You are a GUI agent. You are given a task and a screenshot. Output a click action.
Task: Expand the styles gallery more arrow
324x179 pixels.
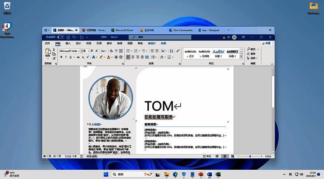click(x=241, y=57)
